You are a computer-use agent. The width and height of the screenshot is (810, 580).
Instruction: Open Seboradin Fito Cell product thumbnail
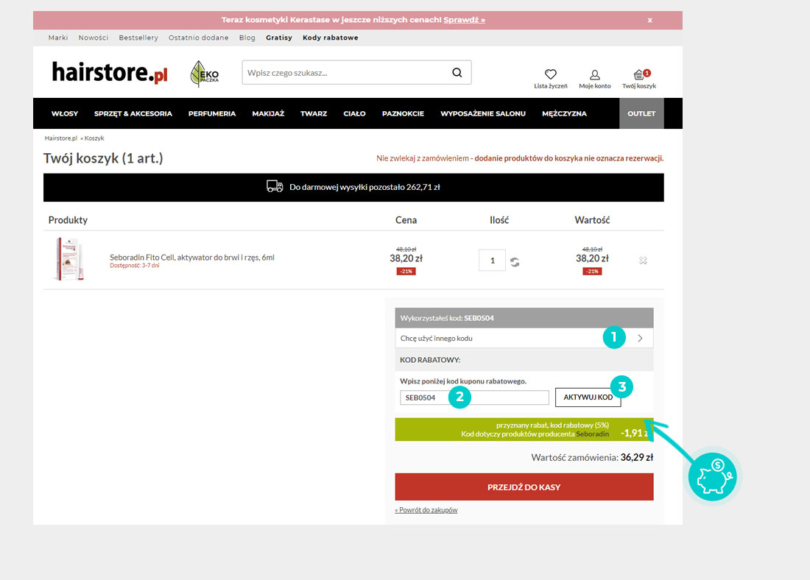click(68, 259)
